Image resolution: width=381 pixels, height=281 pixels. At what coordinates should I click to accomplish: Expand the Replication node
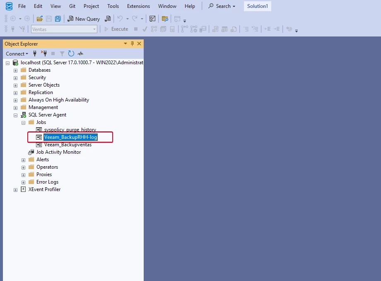16,93
